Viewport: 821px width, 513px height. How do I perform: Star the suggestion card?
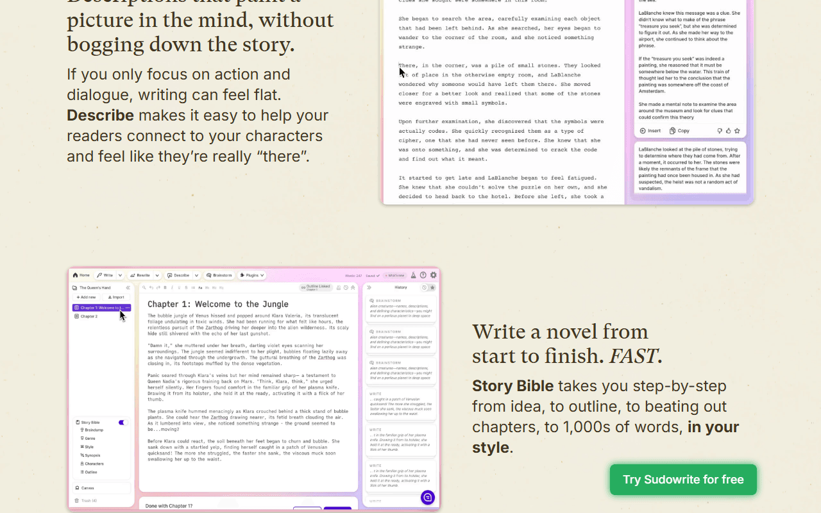click(x=738, y=130)
